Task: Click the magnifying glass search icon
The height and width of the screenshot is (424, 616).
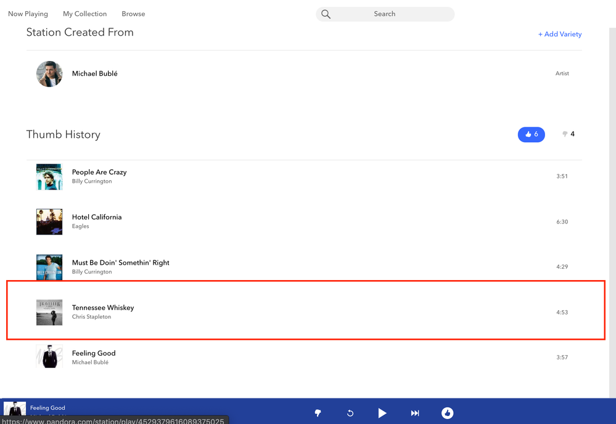Action: (326, 14)
